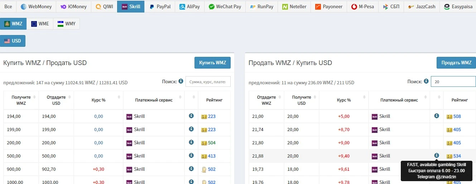Image resolution: width=476 pixels, height=184 pixels.
Task: Show all systems via Все tab
Action: pyautogui.click(x=8, y=6)
